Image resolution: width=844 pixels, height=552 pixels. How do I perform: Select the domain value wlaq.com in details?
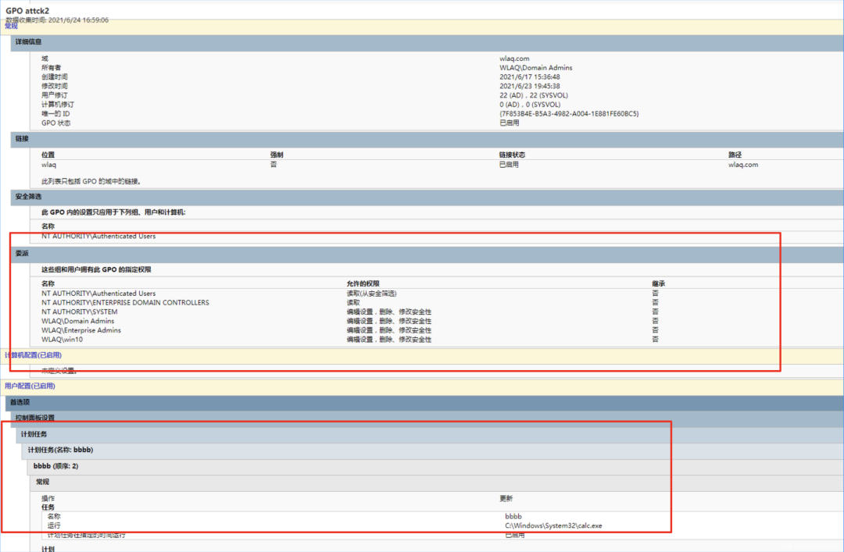click(514, 58)
